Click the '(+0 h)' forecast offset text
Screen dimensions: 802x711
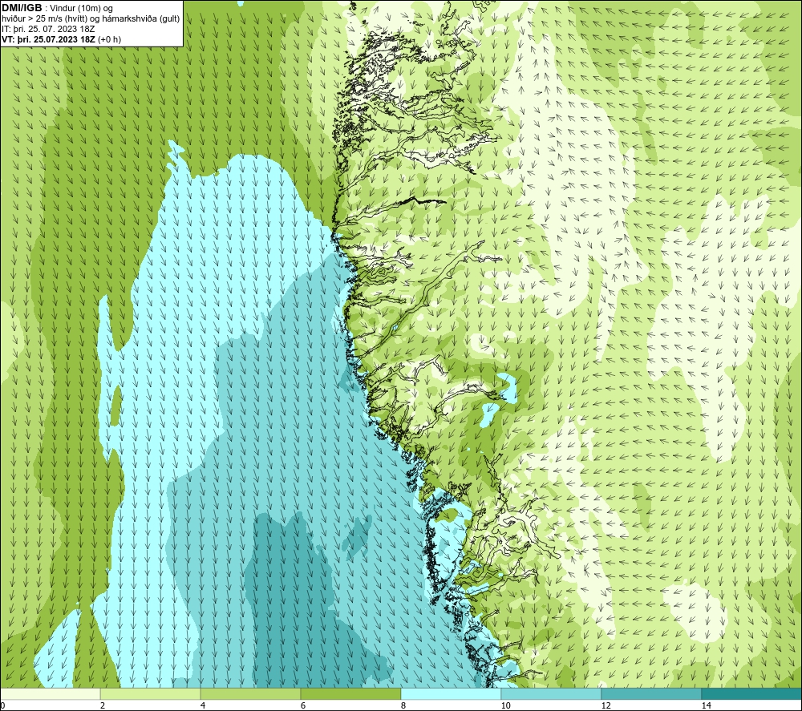[x=109, y=39]
